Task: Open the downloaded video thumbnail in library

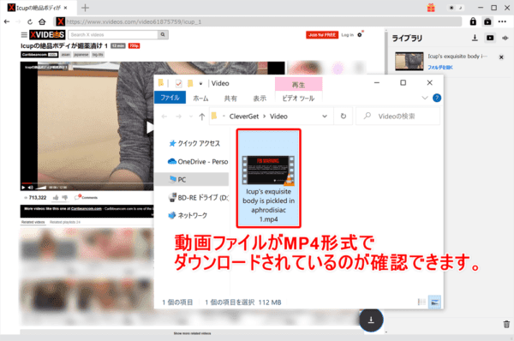Action: [409, 61]
